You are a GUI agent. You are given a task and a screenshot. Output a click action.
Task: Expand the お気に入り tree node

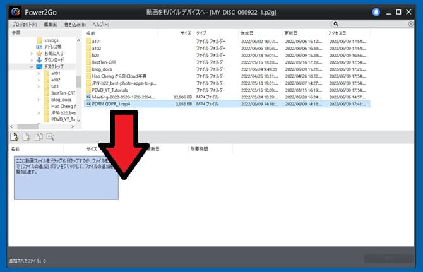pos(32,54)
